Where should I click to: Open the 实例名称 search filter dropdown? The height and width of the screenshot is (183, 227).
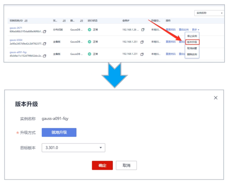[209, 13]
